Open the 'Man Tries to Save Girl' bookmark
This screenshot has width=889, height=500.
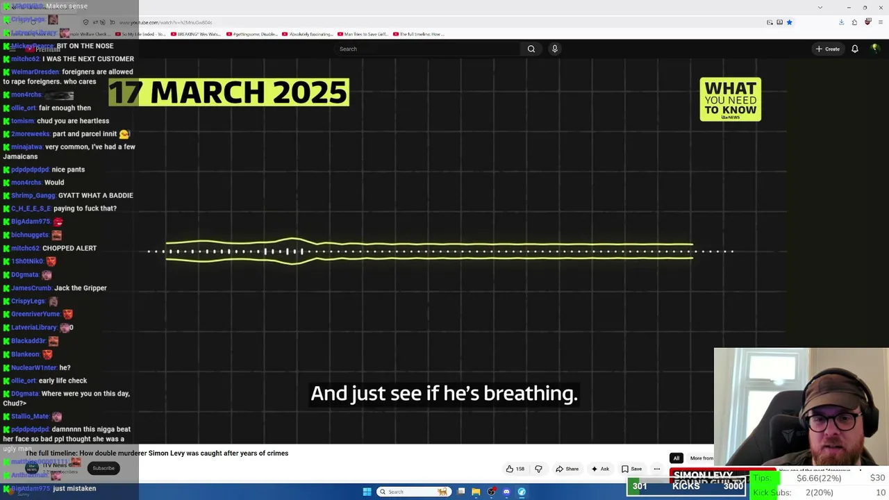(x=363, y=34)
